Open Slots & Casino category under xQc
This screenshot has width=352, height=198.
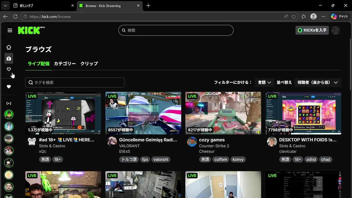click(52, 146)
